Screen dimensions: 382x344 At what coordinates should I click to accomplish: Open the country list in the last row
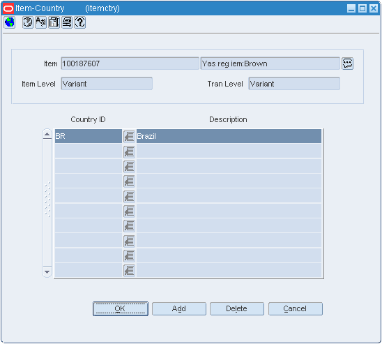(x=129, y=270)
